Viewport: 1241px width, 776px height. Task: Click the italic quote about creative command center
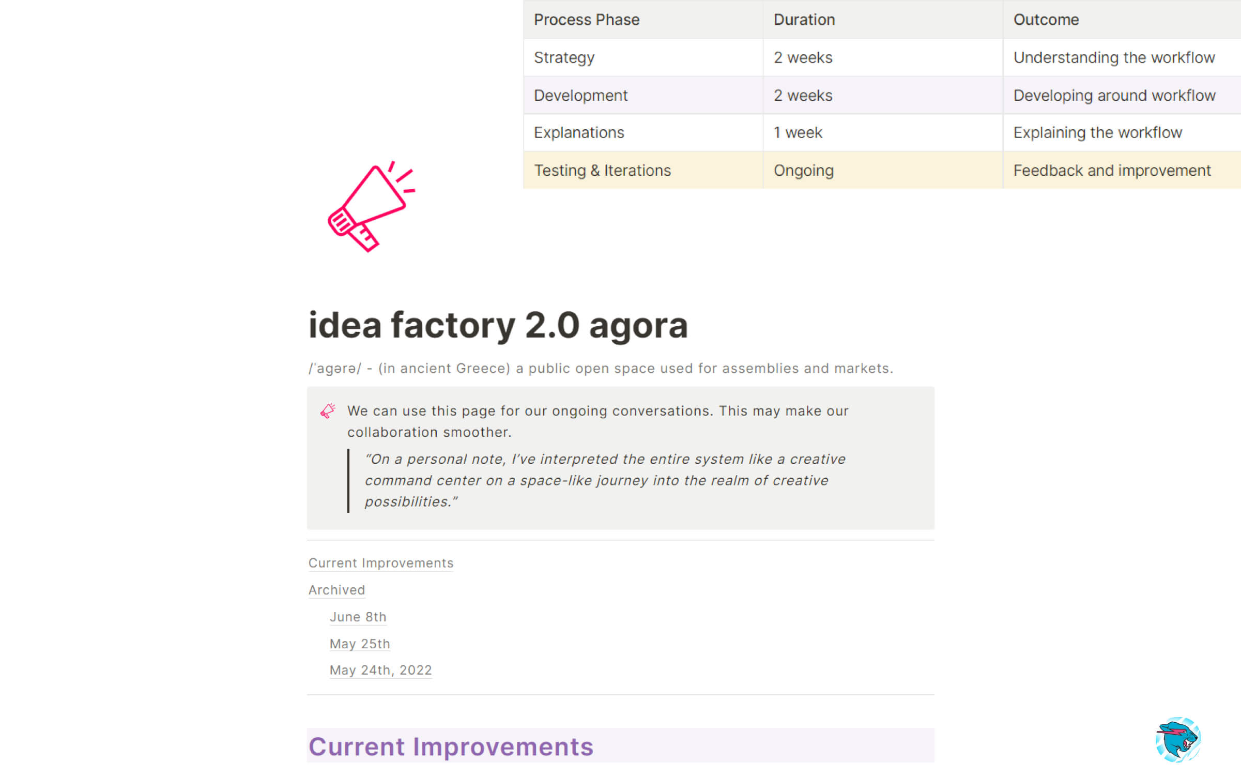[x=605, y=480]
